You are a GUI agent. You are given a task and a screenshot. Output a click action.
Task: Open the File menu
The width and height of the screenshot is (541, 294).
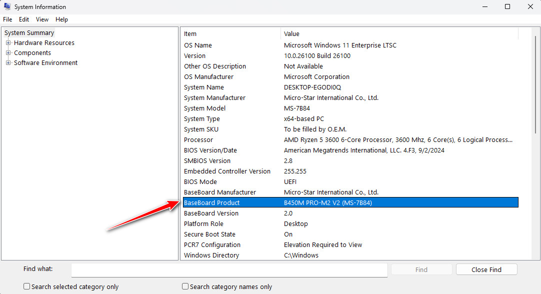click(7, 19)
